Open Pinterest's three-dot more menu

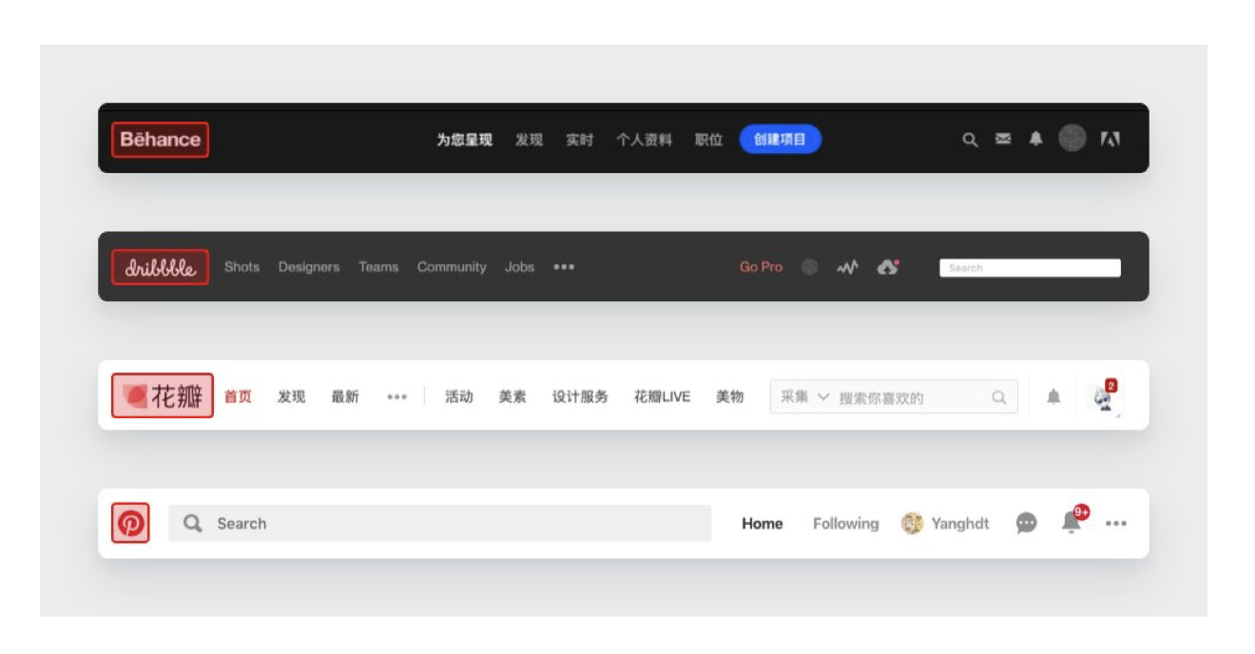pyautogui.click(x=1116, y=524)
